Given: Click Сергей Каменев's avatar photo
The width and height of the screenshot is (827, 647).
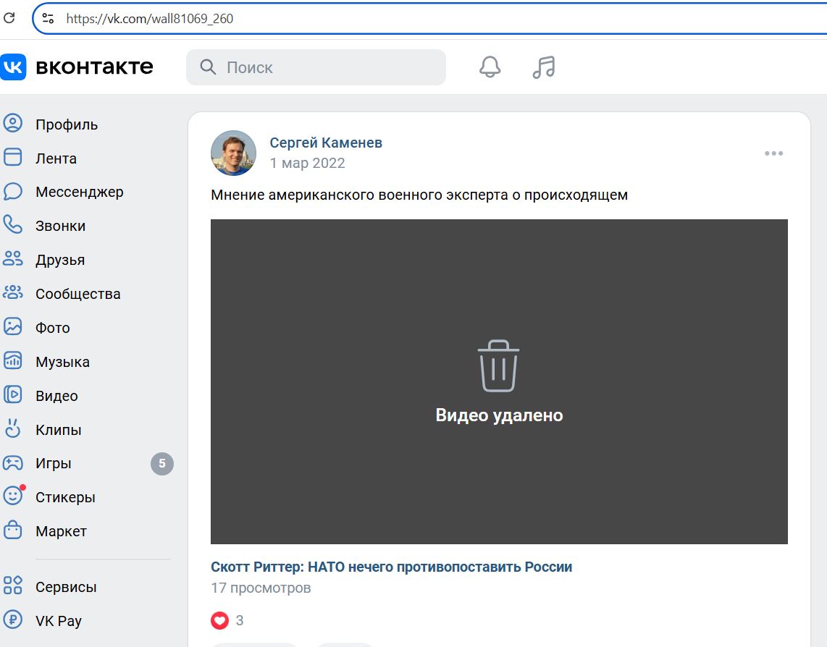Looking at the screenshot, I should pos(234,153).
